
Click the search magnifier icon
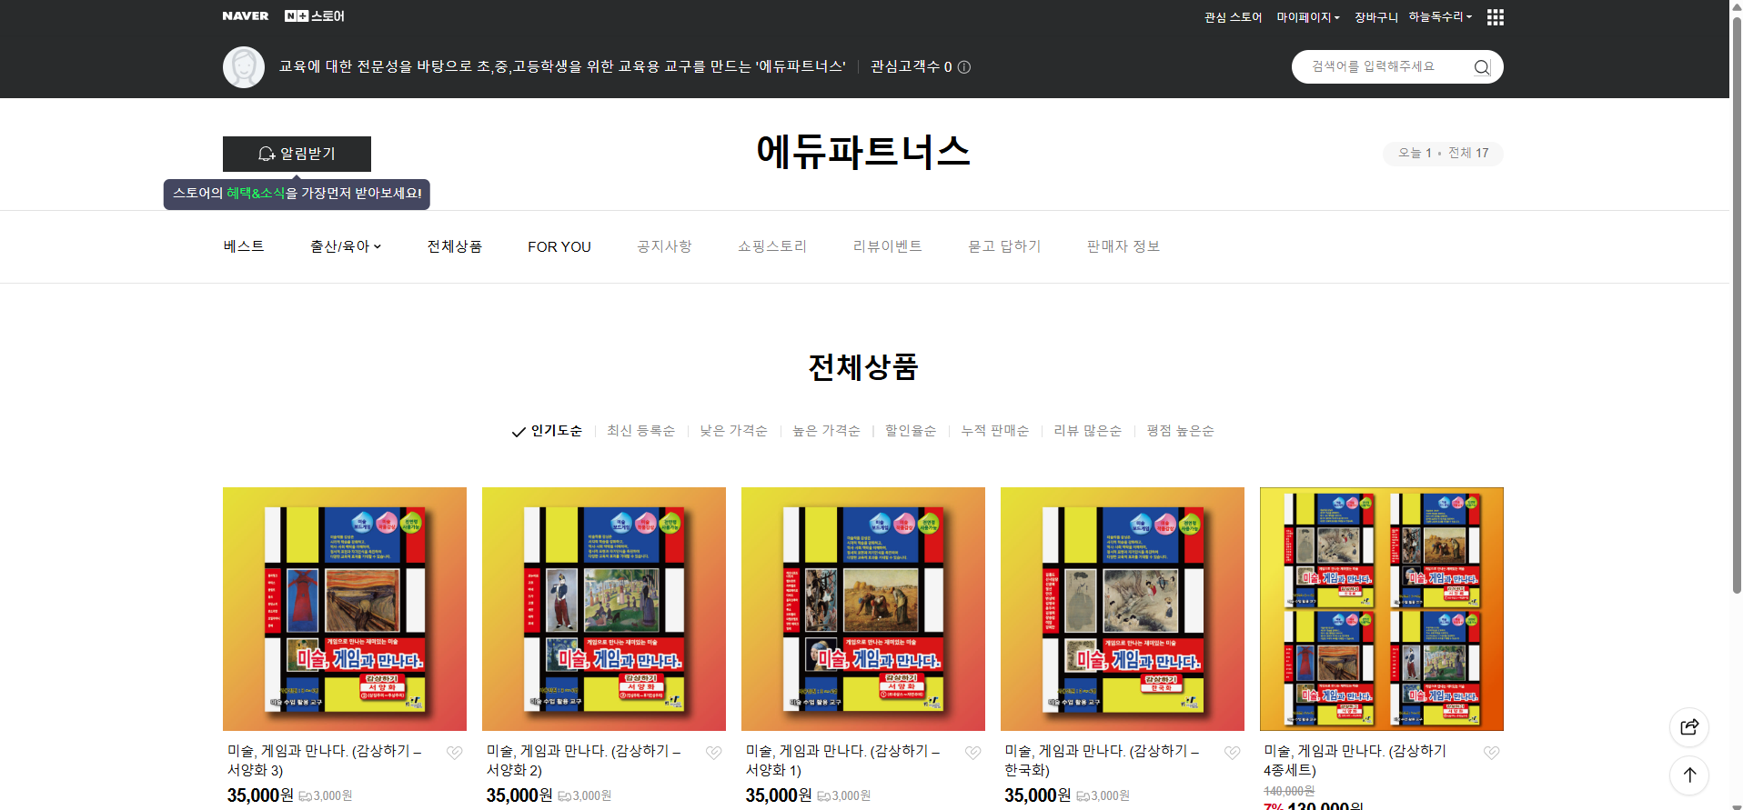coord(1482,67)
